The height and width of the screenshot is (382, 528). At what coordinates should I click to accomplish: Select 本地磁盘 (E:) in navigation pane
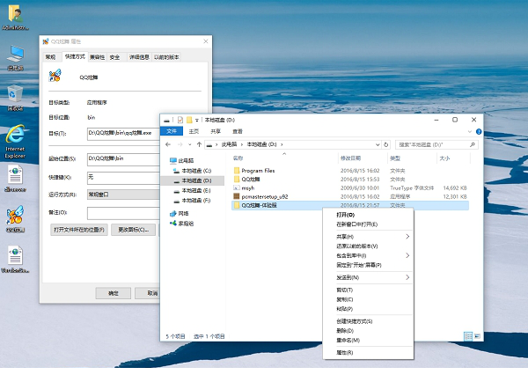[192, 191]
